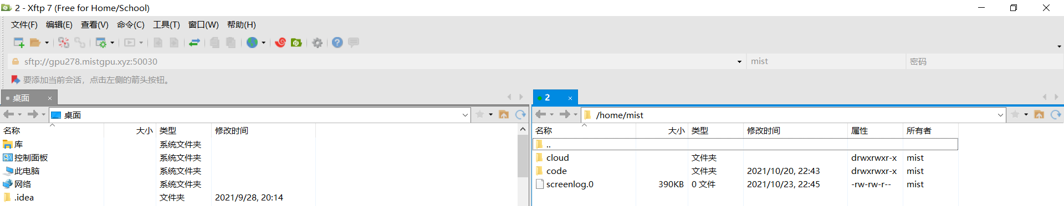Expand the host address history dropdown

coord(739,62)
